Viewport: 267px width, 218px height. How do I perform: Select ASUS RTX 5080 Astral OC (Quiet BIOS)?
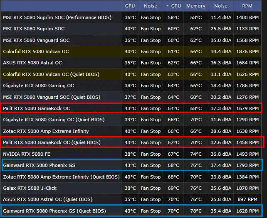pos(48,199)
